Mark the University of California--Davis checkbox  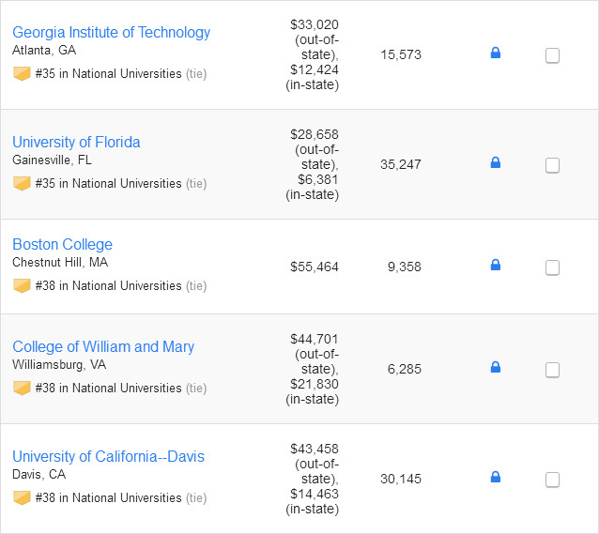pos(552,480)
